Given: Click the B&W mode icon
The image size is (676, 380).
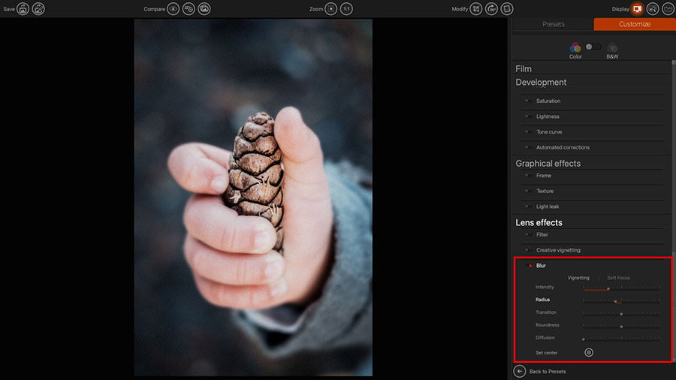Looking at the screenshot, I should tap(612, 47).
